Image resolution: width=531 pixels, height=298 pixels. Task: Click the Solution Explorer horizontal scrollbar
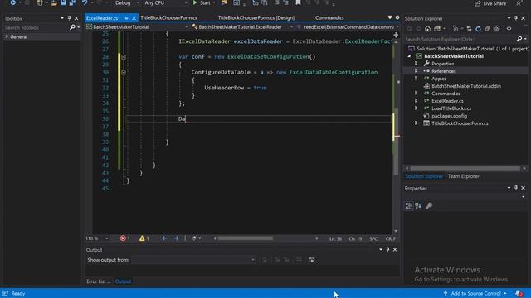click(465, 168)
